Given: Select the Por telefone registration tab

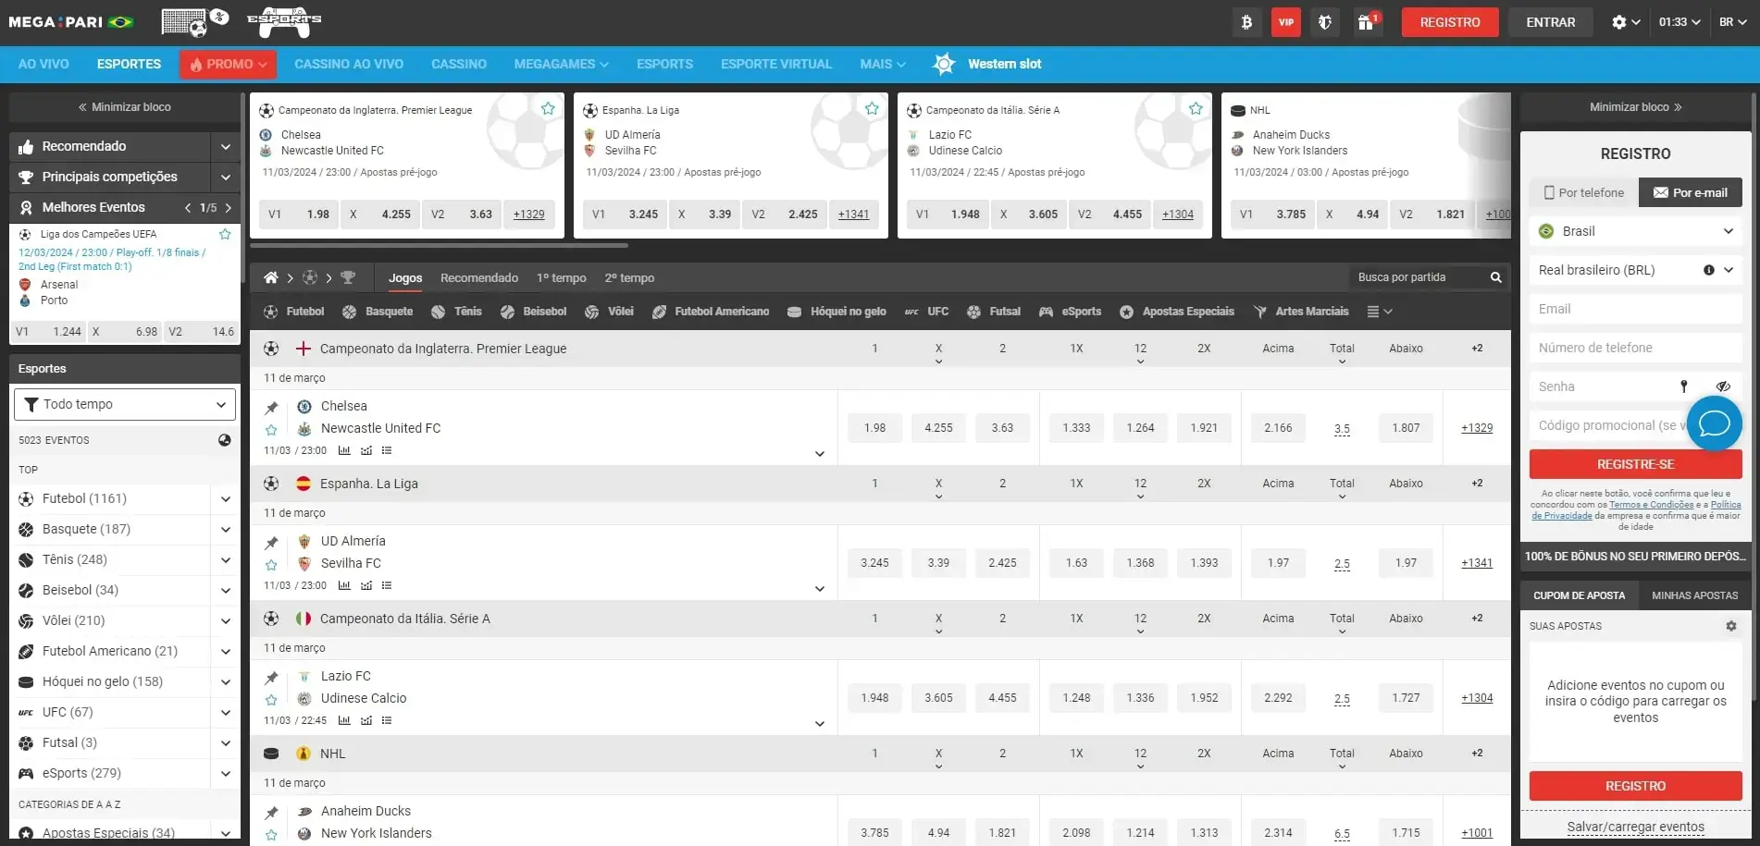Looking at the screenshot, I should (x=1583, y=192).
